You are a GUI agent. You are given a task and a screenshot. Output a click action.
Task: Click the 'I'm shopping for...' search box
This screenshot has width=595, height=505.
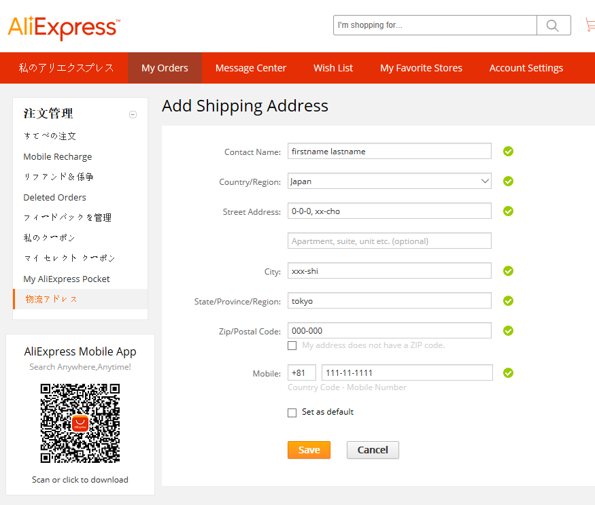point(435,25)
